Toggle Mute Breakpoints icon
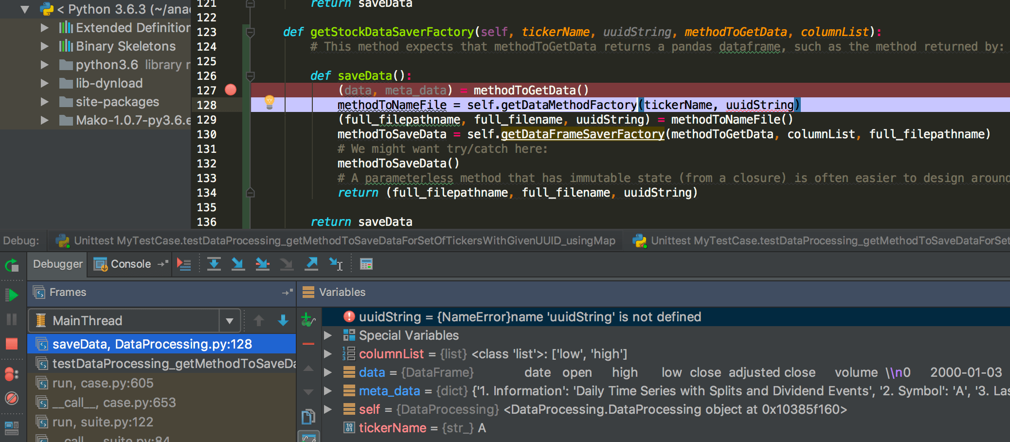 [x=12, y=398]
